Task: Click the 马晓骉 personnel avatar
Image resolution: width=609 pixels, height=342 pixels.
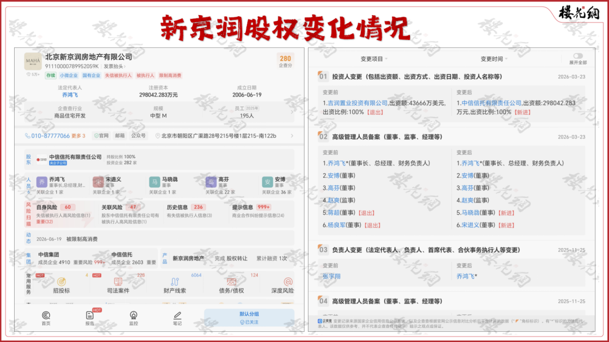Action: click(x=155, y=182)
